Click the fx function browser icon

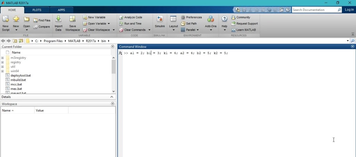(x=121, y=53)
